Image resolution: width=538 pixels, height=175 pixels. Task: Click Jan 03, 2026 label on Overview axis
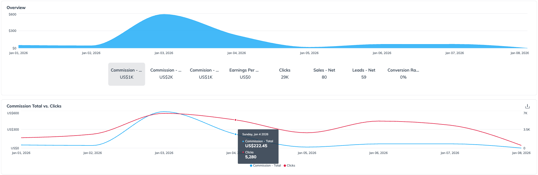[x=164, y=53]
